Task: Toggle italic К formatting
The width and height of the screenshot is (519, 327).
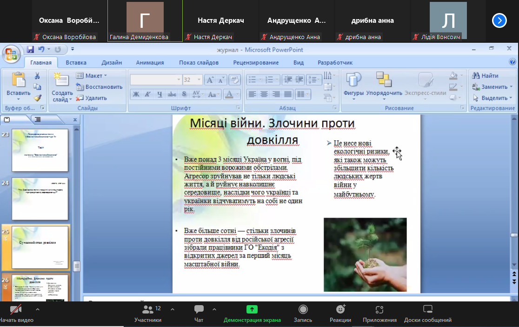Action: [x=147, y=94]
